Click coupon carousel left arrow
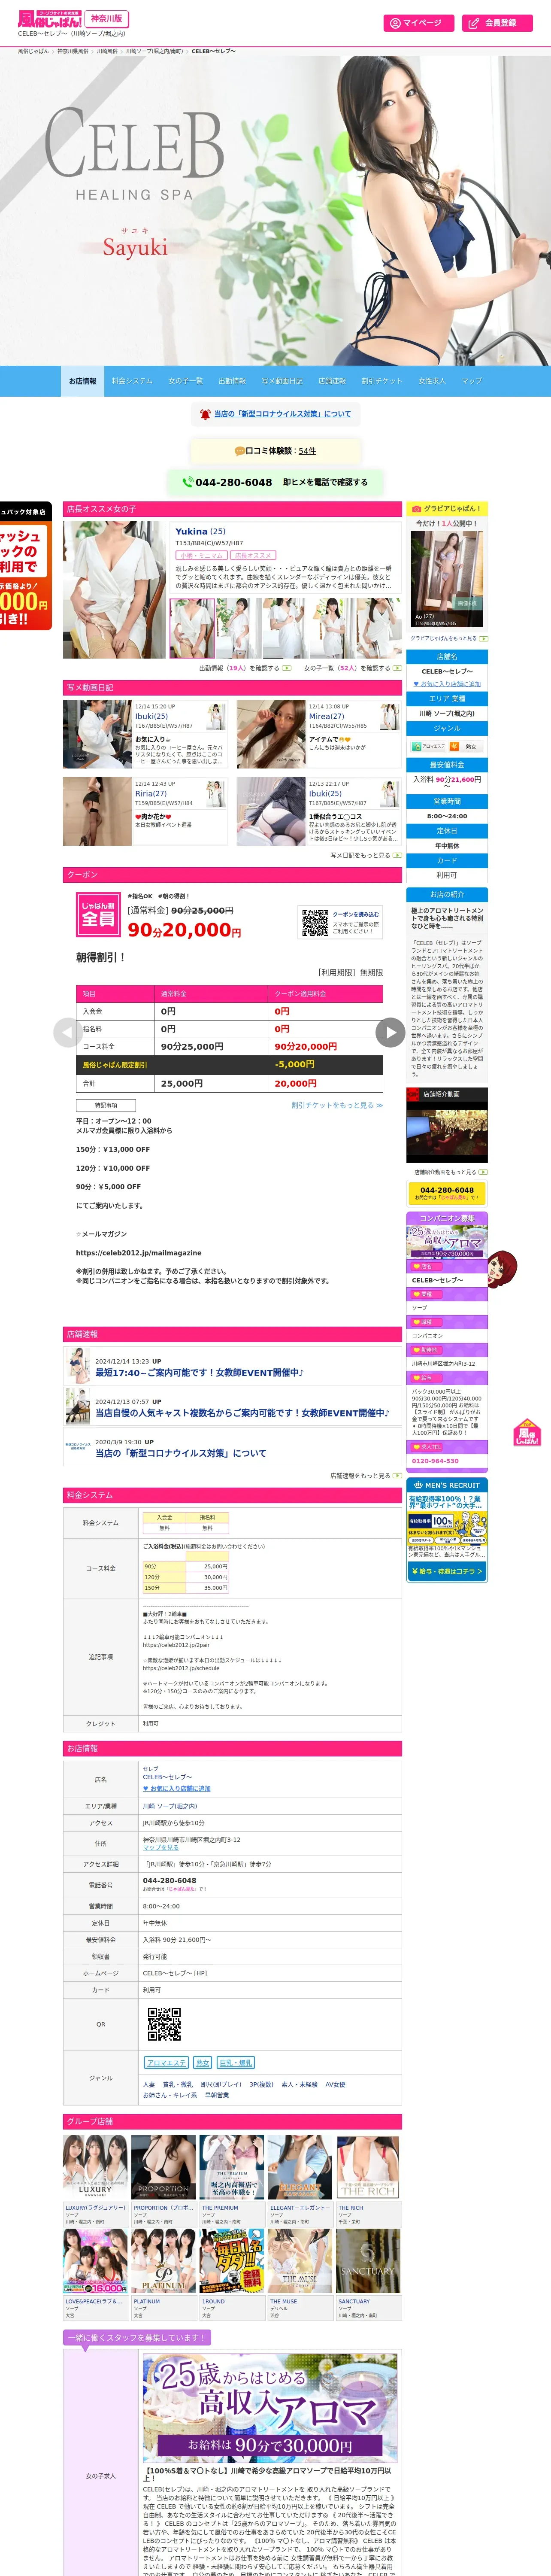This screenshot has width=551, height=2576. [x=68, y=1033]
